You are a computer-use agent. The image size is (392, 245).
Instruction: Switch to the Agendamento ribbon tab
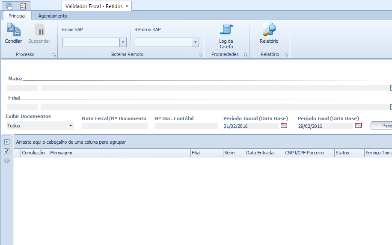pos(53,16)
